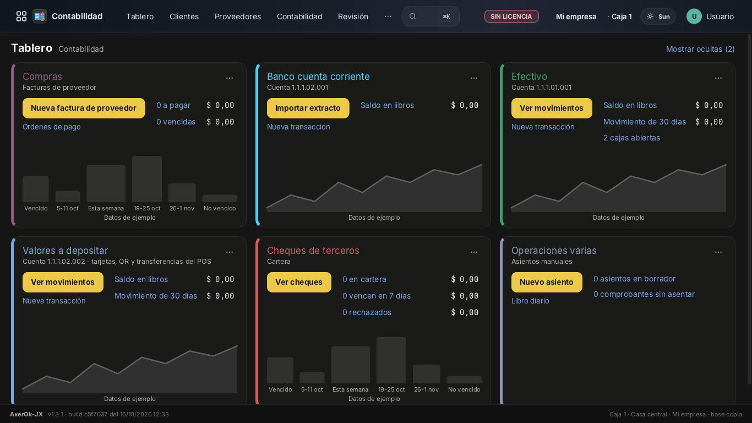The height and width of the screenshot is (423, 752).
Task: Open the apps grid launcher icon
Action: click(x=21, y=17)
